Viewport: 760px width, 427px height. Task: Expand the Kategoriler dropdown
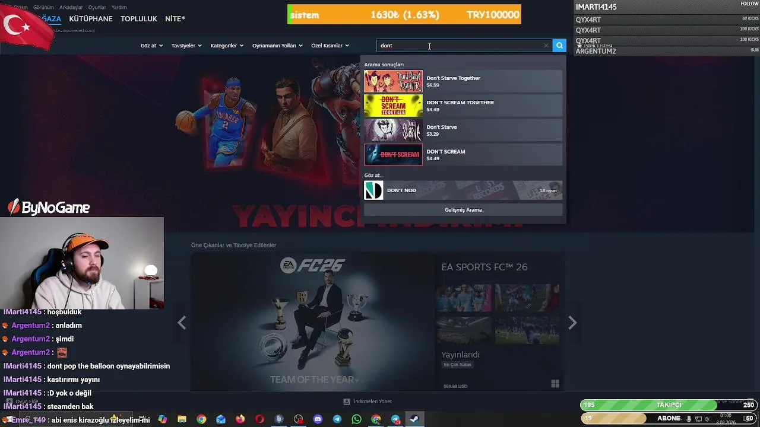tap(227, 46)
